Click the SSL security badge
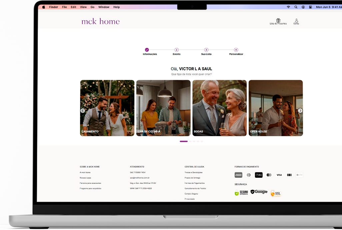The image size is (342, 230). (x=276, y=193)
